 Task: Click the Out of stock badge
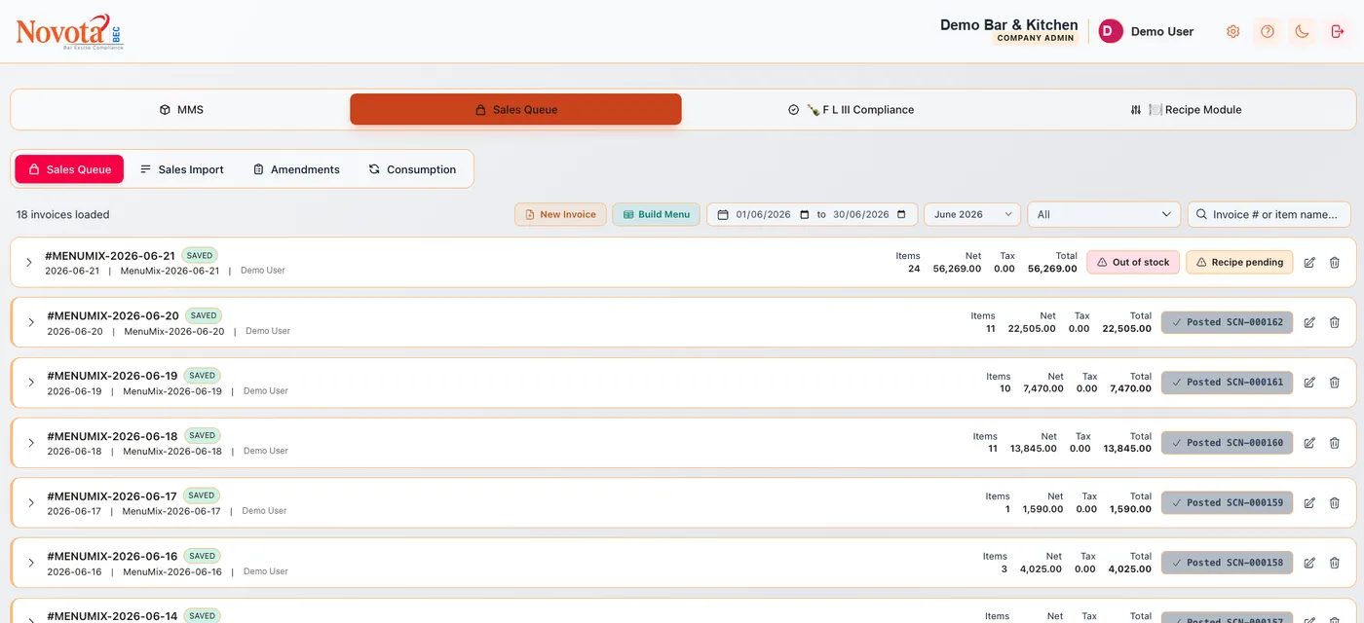pyautogui.click(x=1133, y=262)
